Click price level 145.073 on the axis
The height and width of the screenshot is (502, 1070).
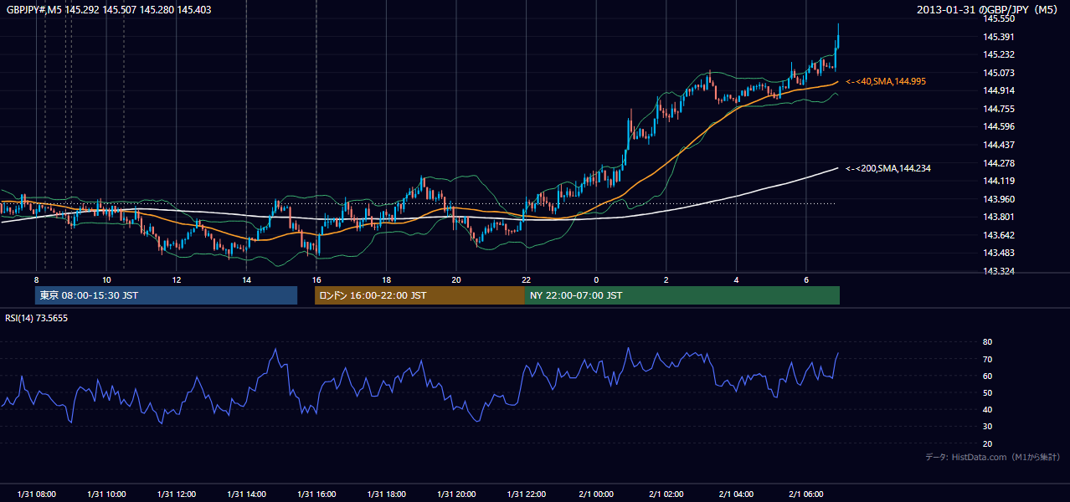click(x=1000, y=73)
